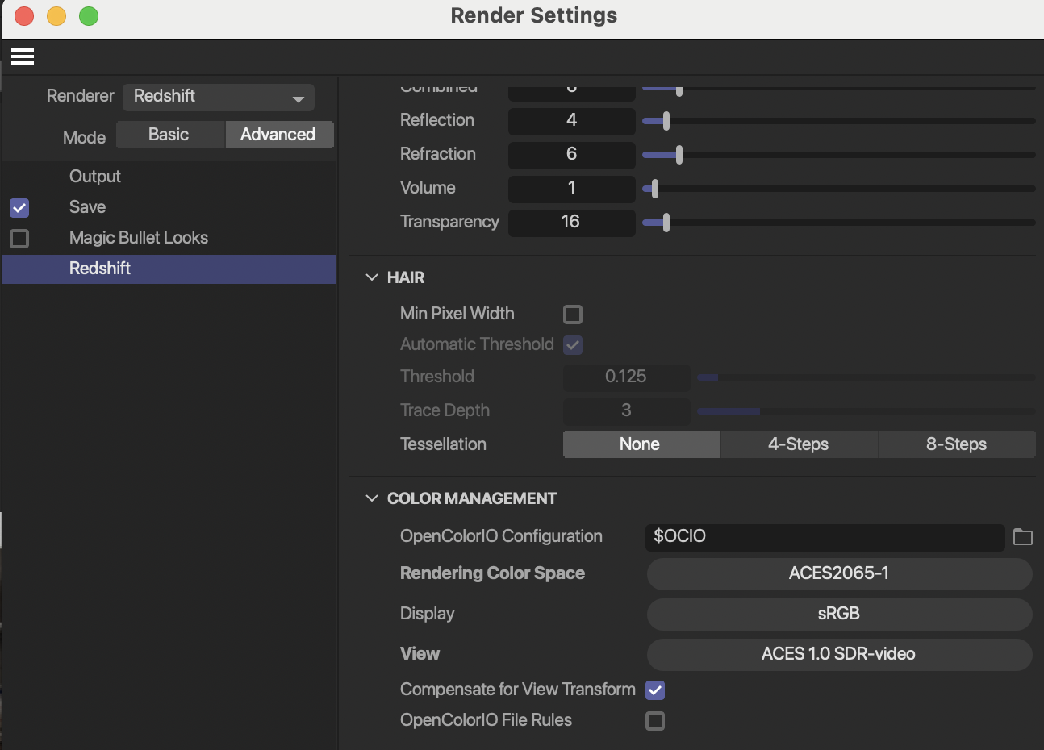Click the Tessellation label
Image resolution: width=1044 pixels, height=750 pixels.
443,444
